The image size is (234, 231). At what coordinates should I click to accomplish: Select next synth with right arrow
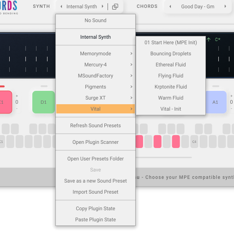pyautogui.click(x=102, y=6)
